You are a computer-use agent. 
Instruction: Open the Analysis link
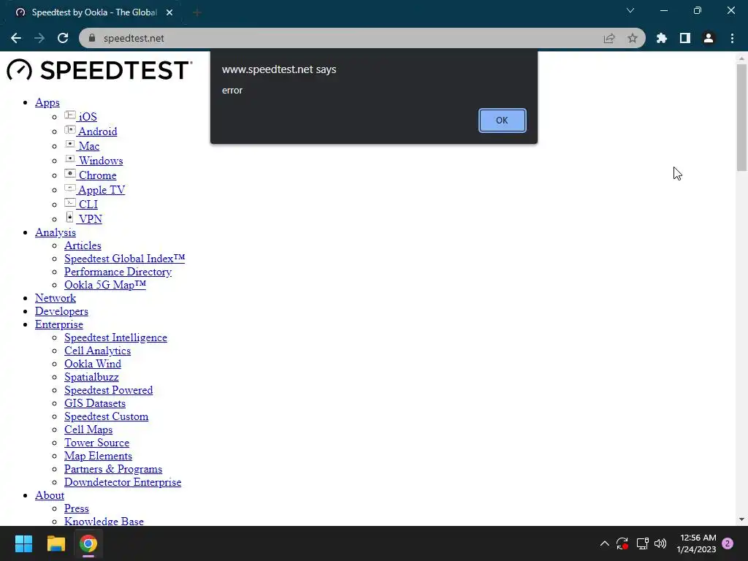tap(56, 232)
